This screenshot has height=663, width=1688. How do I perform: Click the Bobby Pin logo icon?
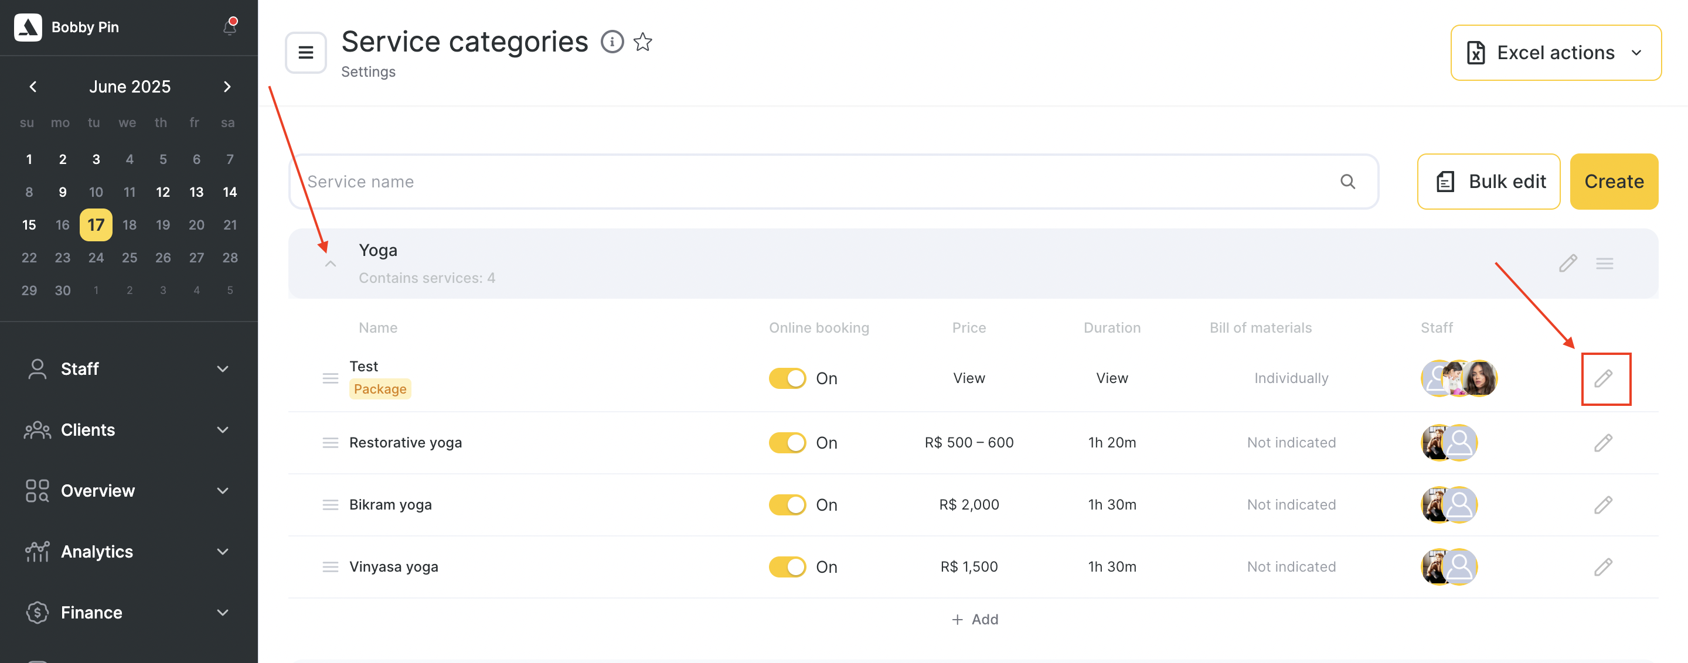click(28, 28)
